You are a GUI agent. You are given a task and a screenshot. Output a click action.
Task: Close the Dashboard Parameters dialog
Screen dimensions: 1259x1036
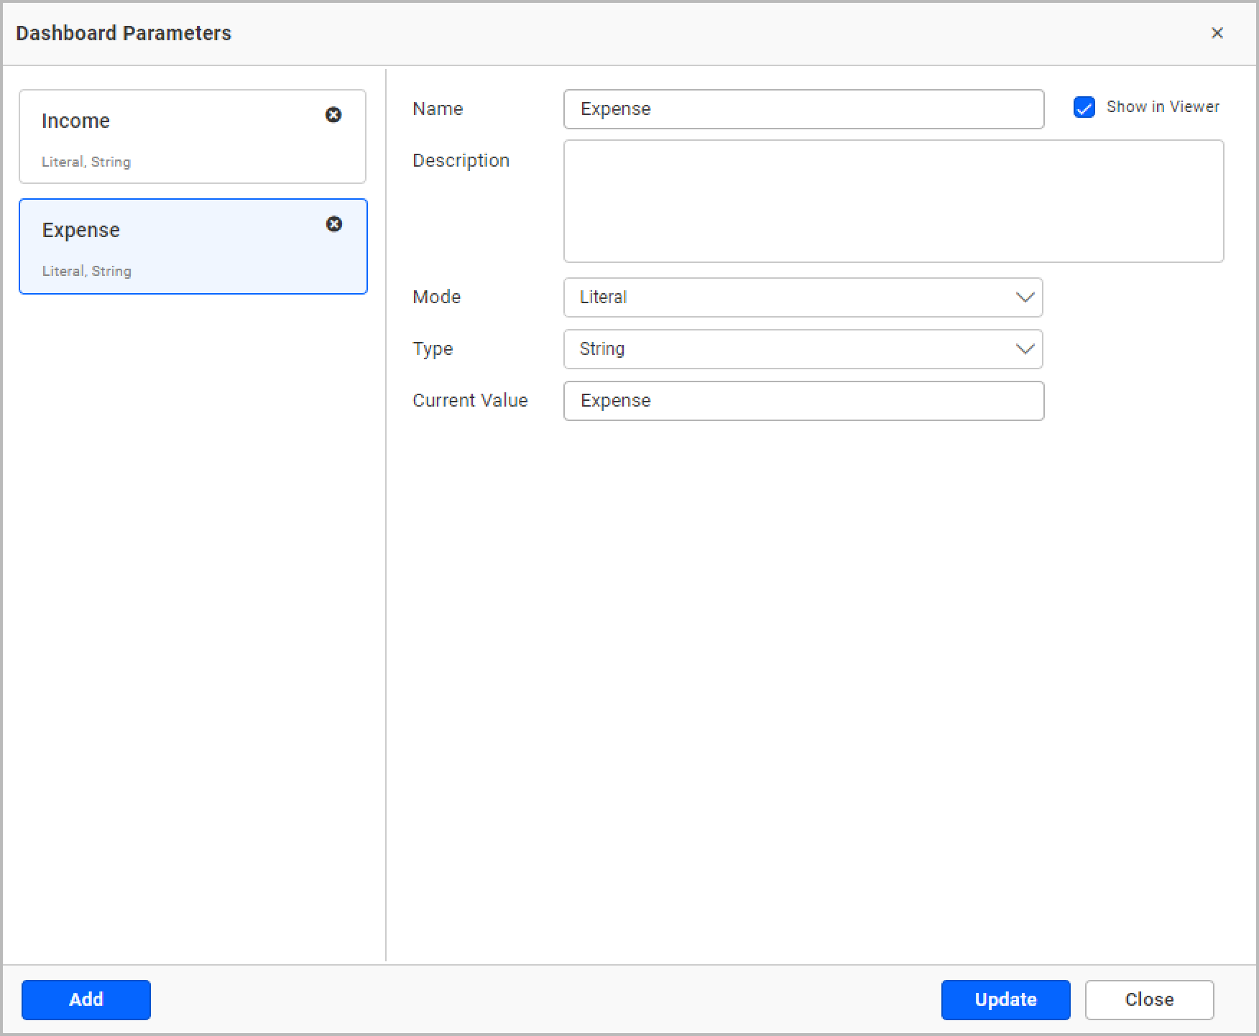click(1217, 33)
